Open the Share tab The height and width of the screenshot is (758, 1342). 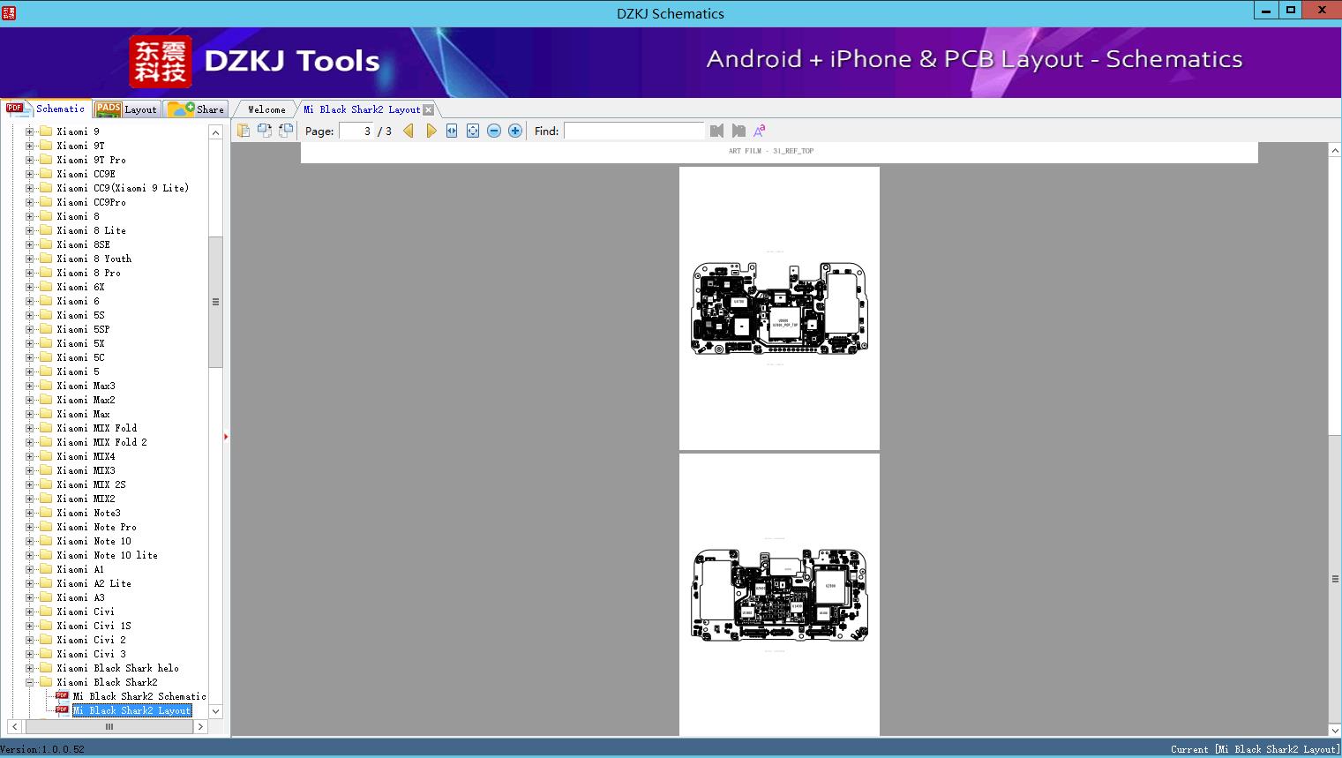tap(196, 109)
